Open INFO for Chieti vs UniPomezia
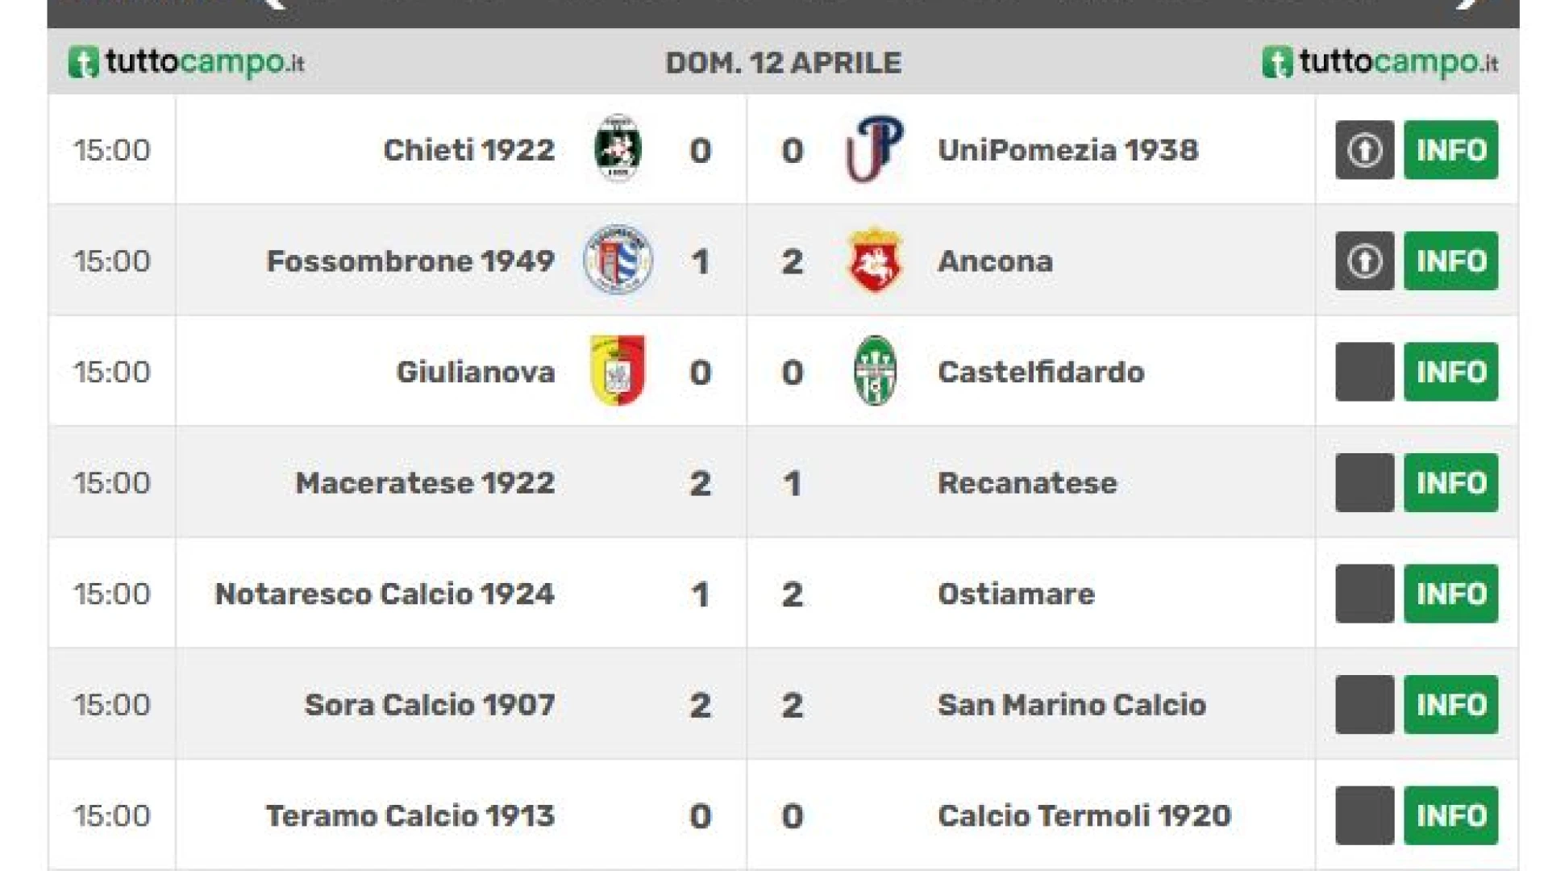Viewport: 1548px width, 871px height. pyautogui.click(x=1450, y=150)
